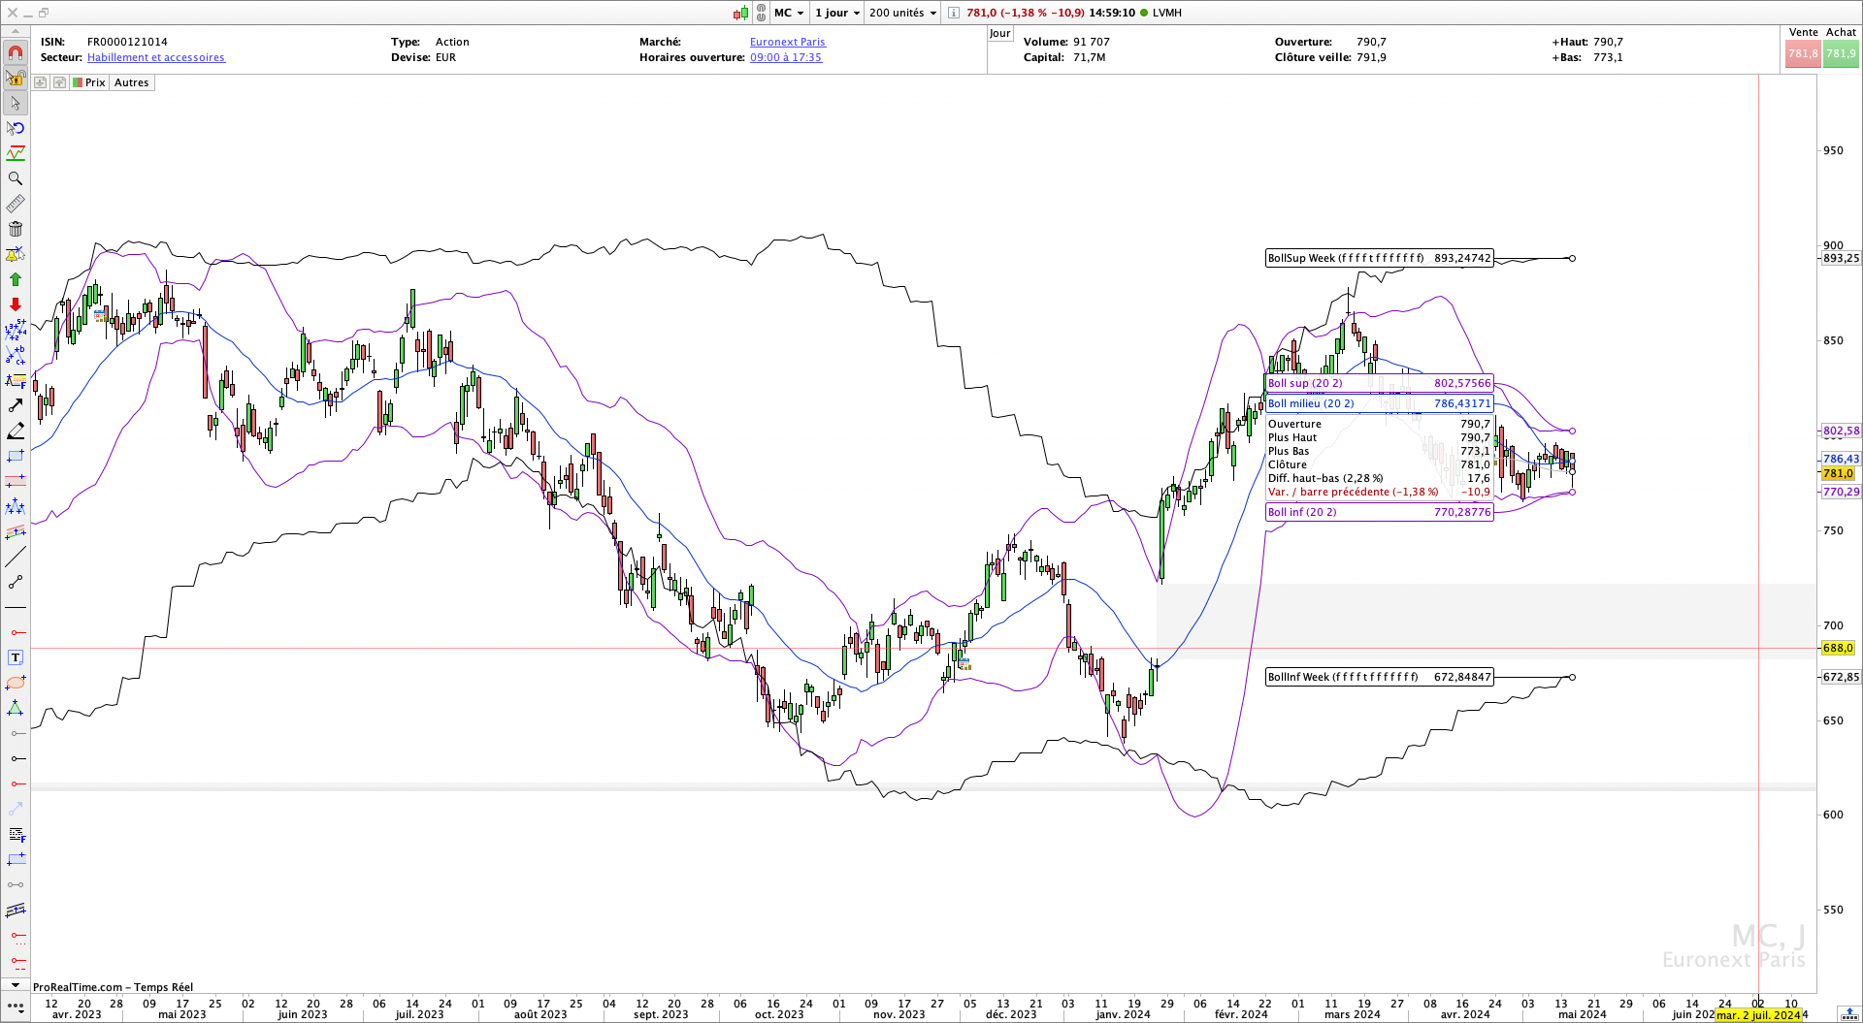Select the eraser tool
Viewport: 1863px width, 1023px height.
(x=16, y=431)
